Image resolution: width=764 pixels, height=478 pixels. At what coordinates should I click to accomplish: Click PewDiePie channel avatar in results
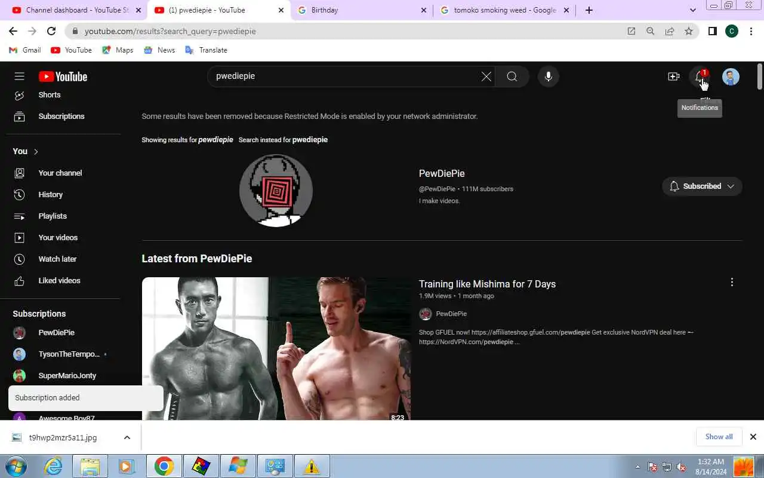pos(276,190)
